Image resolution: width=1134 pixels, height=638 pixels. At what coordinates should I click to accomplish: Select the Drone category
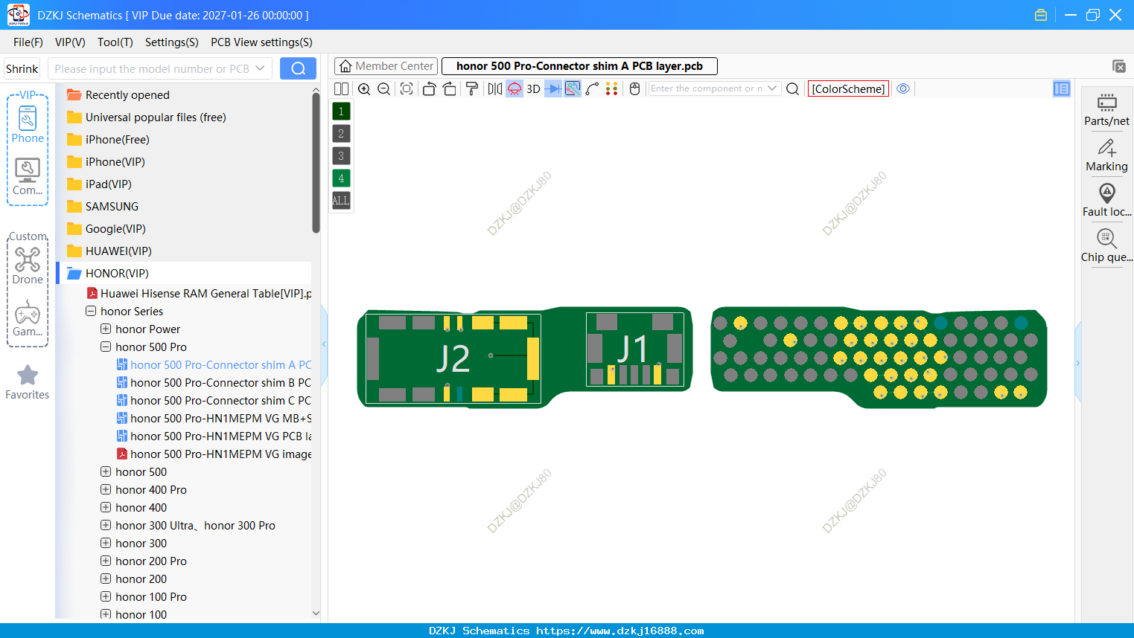coord(28,265)
